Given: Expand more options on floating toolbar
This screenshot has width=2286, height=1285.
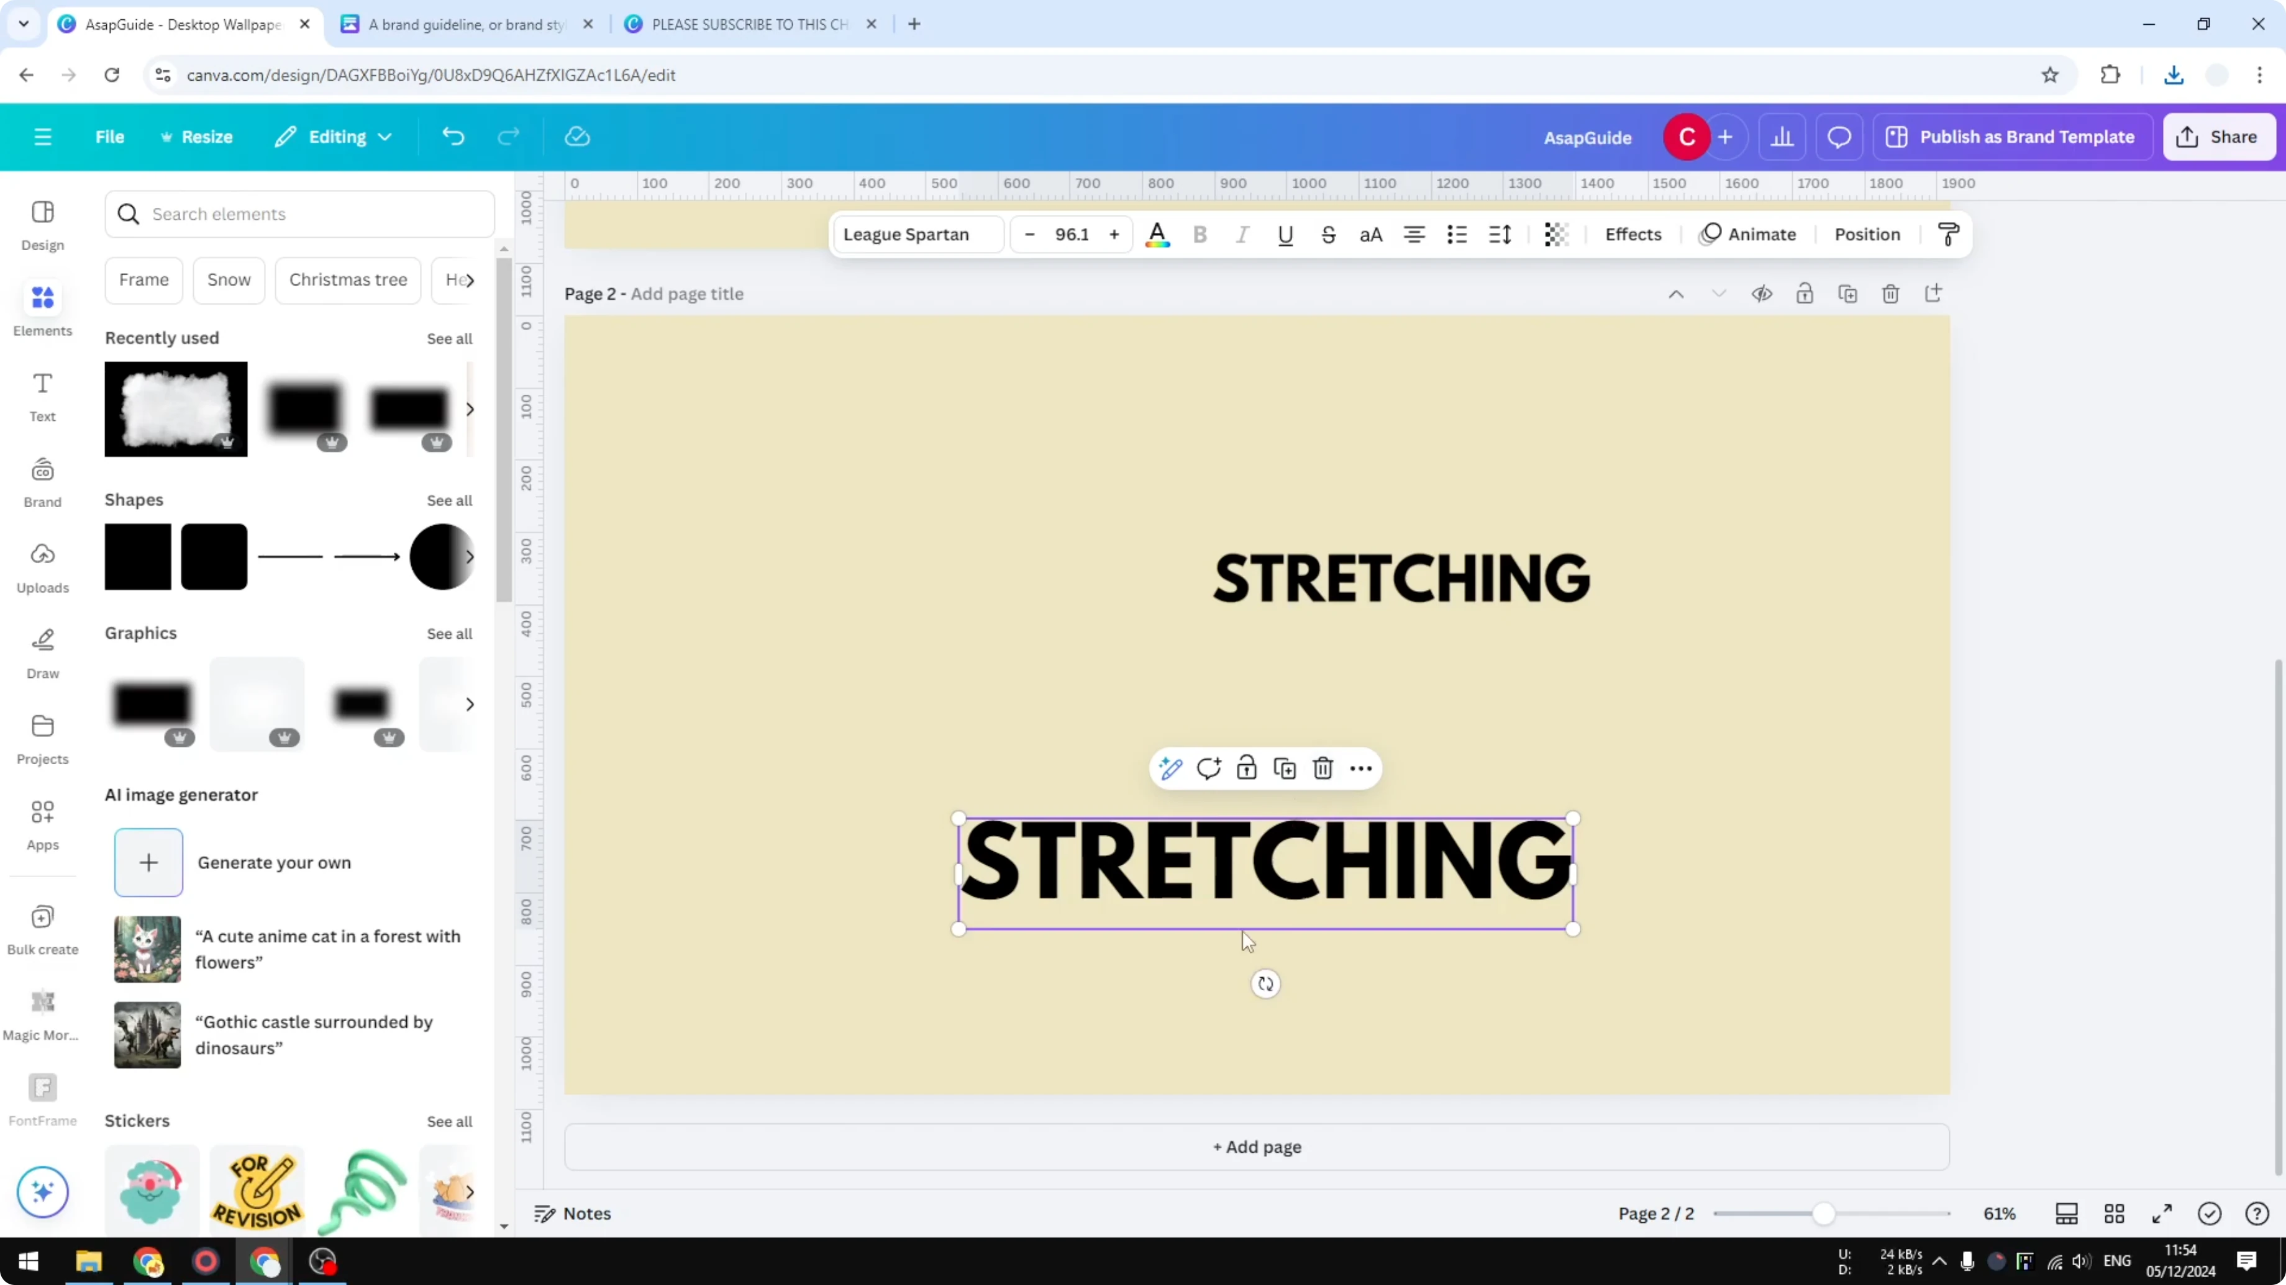Looking at the screenshot, I should coord(1361,768).
